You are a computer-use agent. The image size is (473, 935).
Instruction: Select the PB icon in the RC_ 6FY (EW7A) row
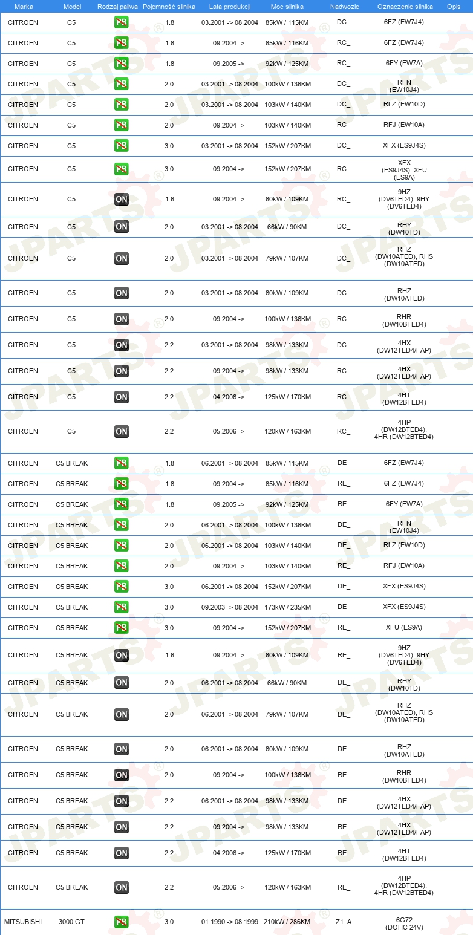point(121,64)
